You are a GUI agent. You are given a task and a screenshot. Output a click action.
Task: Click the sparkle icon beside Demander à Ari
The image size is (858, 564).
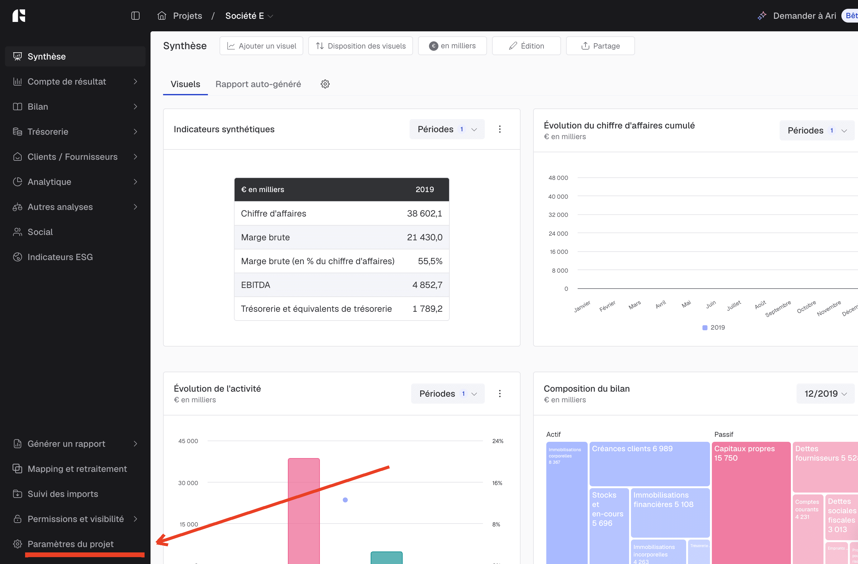[762, 15]
